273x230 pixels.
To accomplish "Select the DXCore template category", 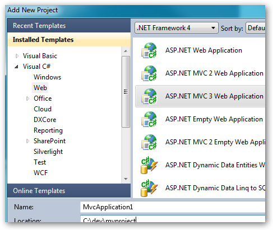I will 45,120.
